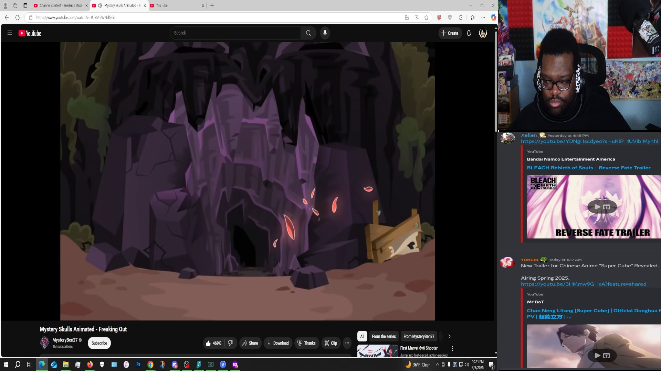This screenshot has width=661, height=371.
Task: Start voice search with the microphone icon
Action: [x=325, y=33]
